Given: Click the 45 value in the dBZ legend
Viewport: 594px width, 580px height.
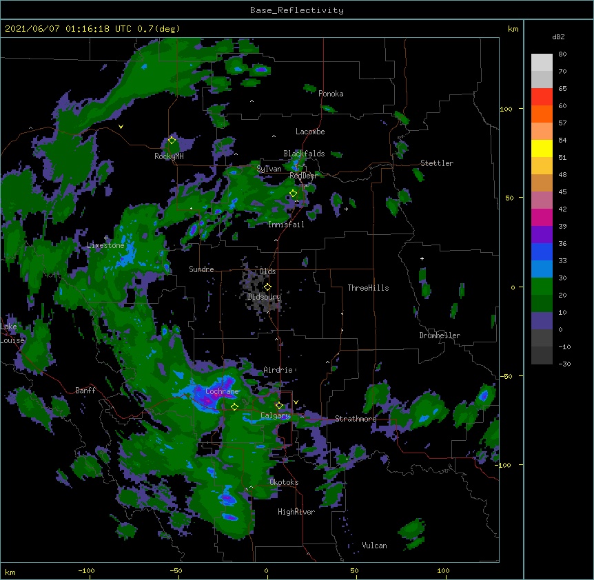Looking at the screenshot, I should (x=562, y=192).
